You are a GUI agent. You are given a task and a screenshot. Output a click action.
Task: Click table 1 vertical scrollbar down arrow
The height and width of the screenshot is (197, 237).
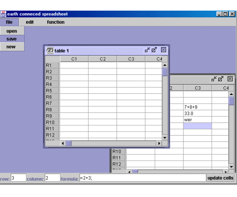coord(165,138)
